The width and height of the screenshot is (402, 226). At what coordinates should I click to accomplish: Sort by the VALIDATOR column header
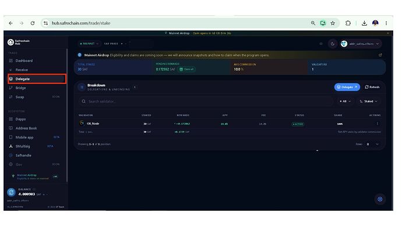pyautogui.click(x=86, y=115)
